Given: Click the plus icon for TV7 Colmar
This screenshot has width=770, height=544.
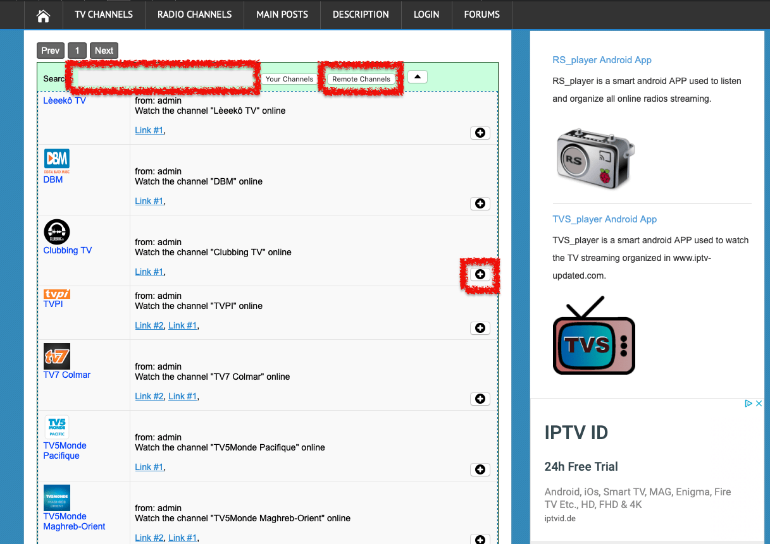Looking at the screenshot, I should click(480, 399).
